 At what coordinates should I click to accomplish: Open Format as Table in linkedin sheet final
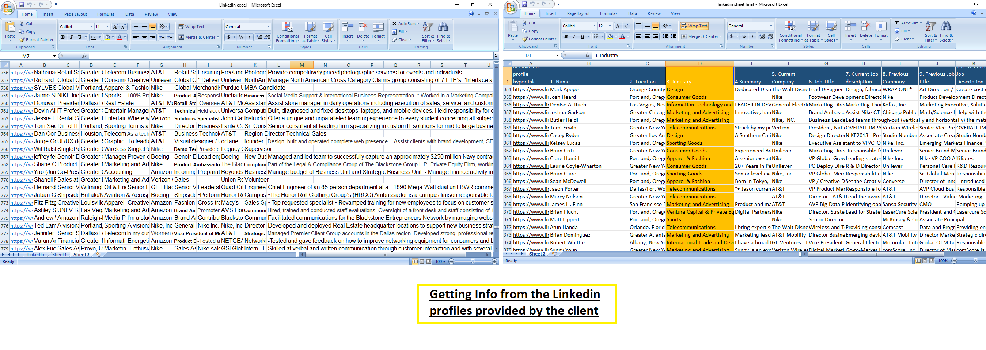(814, 31)
